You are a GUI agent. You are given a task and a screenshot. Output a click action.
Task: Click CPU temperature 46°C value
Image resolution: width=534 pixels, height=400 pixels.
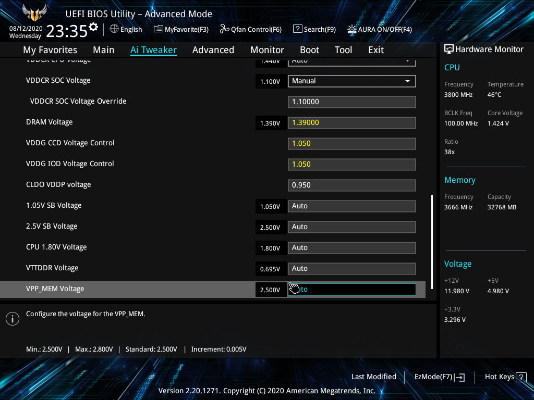coord(494,95)
